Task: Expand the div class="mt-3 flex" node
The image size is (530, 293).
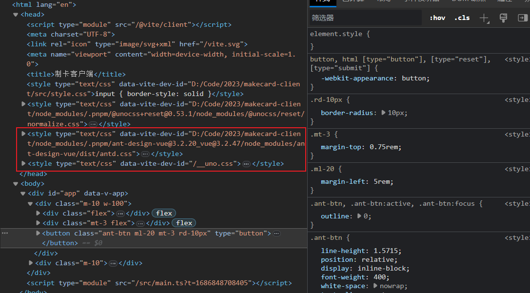Action: point(38,223)
